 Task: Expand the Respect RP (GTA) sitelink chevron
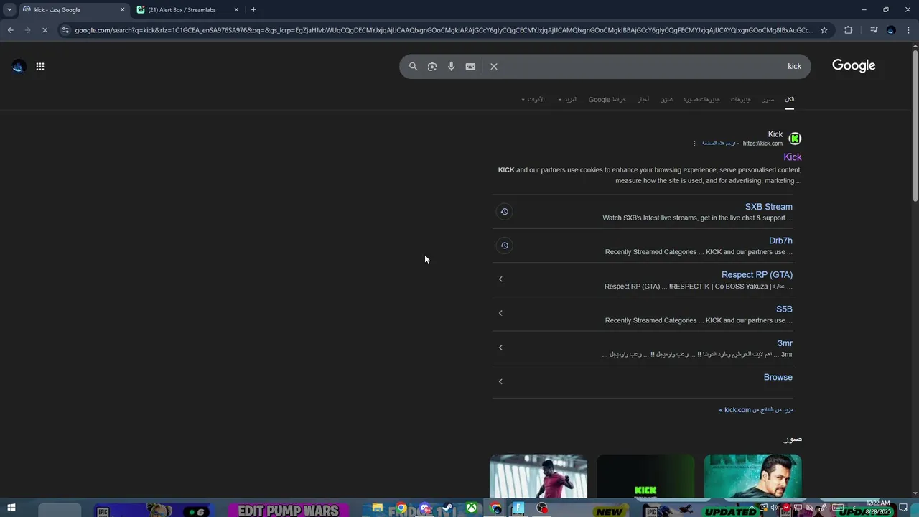point(500,279)
